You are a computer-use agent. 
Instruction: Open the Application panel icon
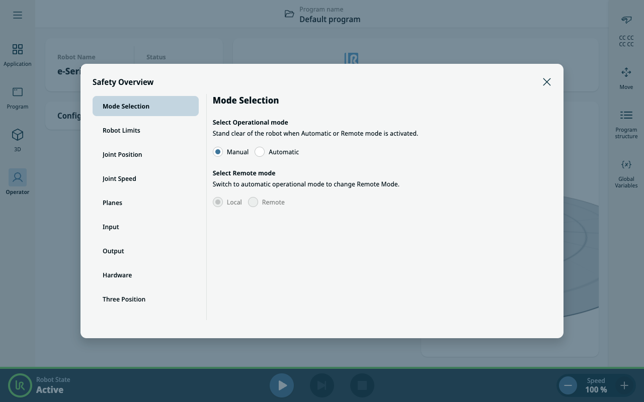click(x=18, y=49)
